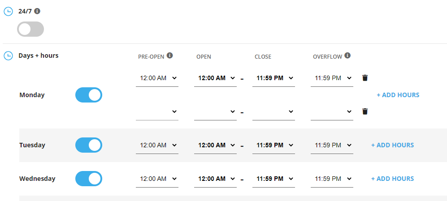The width and height of the screenshot is (447, 201).
Task: Delete Monday's first hours row
Action: point(365,78)
